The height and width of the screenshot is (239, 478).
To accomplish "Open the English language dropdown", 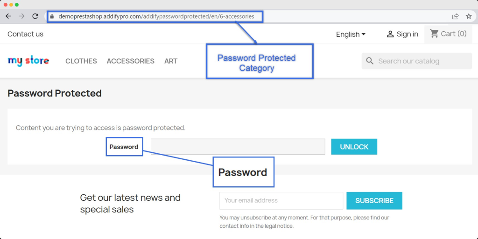I will coord(351,34).
